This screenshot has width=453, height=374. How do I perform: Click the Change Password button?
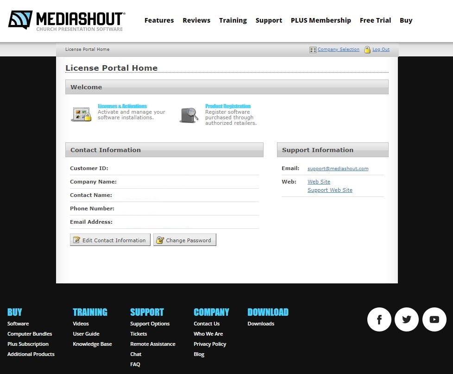pos(185,240)
